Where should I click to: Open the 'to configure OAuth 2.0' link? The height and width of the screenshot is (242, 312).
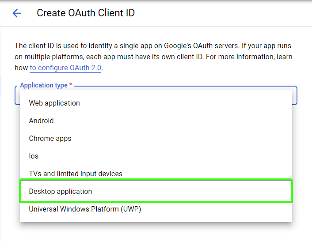(65, 68)
